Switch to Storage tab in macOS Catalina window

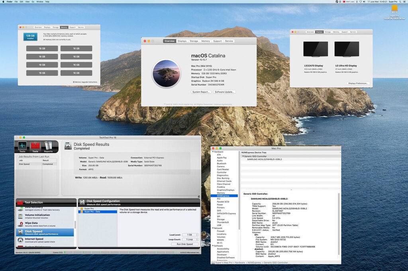194,41
